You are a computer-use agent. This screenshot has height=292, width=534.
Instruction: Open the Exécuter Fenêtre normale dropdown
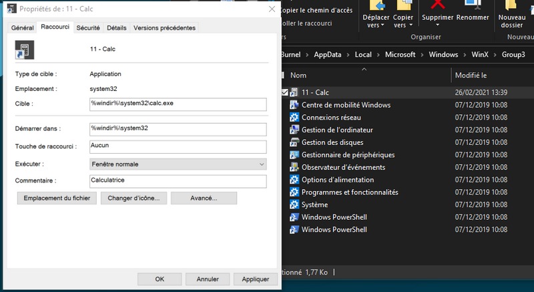[178, 164]
